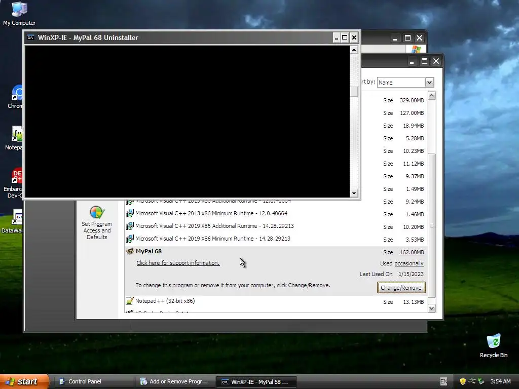The height and width of the screenshot is (389, 519).
Task: Switch to Add or Remove Programs taskbar button
Action: pos(175,381)
